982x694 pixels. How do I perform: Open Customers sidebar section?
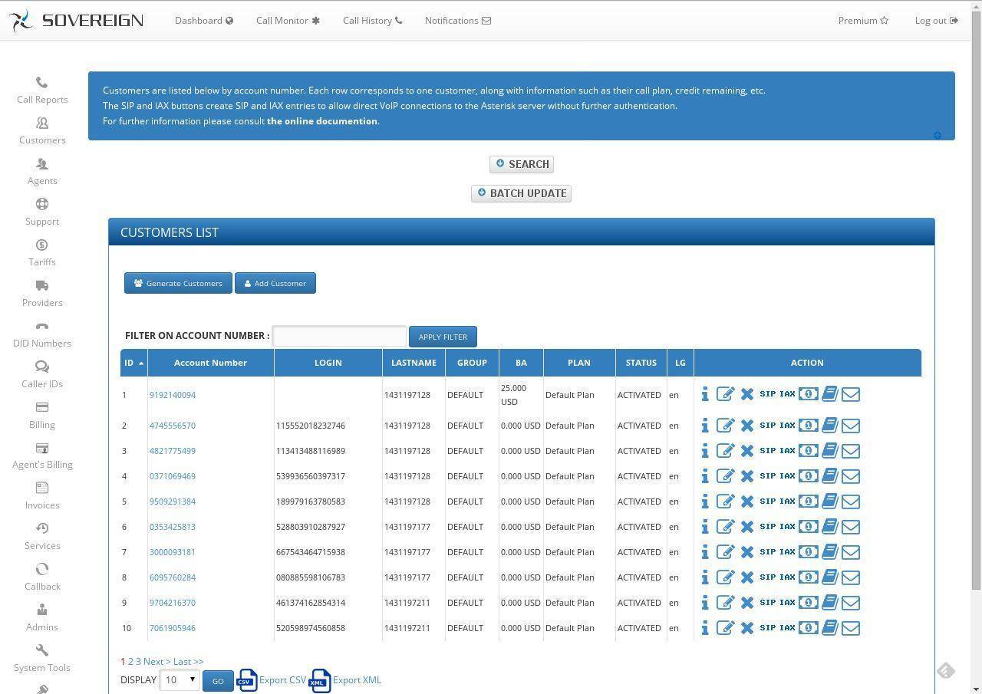point(42,131)
